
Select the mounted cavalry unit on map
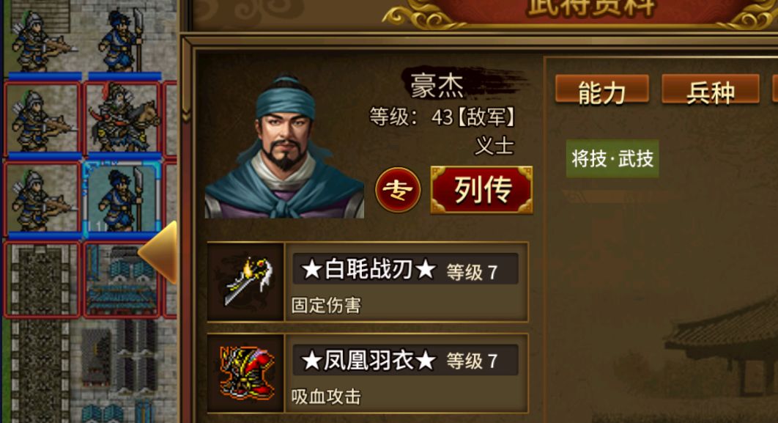tap(122, 119)
